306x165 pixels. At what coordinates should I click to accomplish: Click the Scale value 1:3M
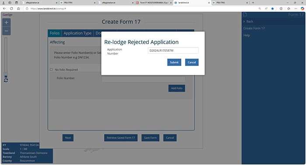[24, 149]
